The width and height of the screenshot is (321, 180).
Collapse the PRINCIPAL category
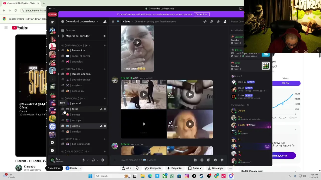pos(73,98)
